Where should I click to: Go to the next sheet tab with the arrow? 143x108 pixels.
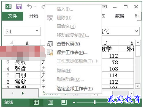(23, 93)
